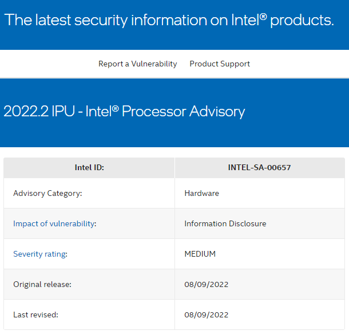Click the word Support in the nav
The height and width of the screenshot is (334, 349).
(235, 64)
